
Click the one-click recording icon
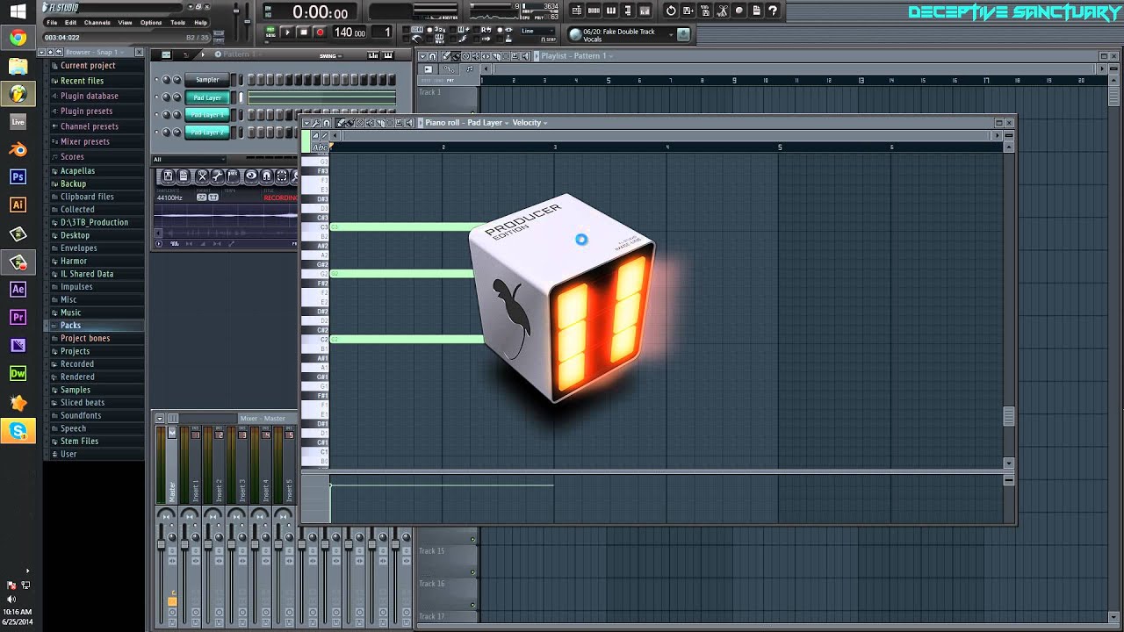pyautogui.click(x=739, y=11)
